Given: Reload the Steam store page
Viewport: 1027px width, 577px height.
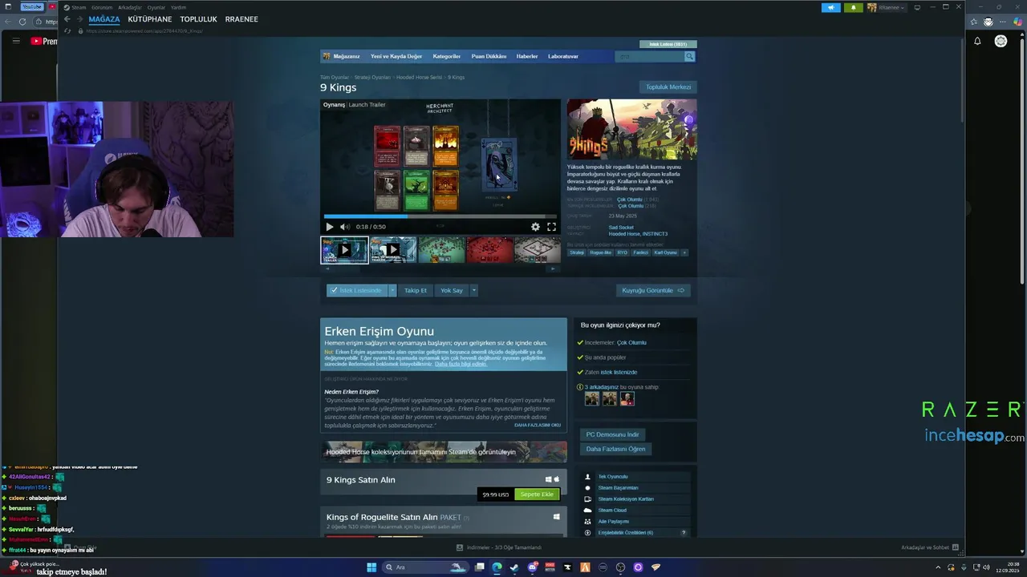Looking at the screenshot, I should click(67, 30).
